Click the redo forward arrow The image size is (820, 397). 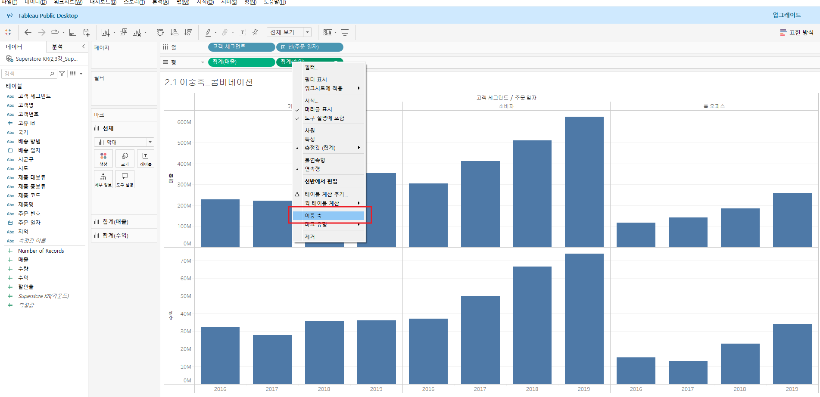[42, 32]
